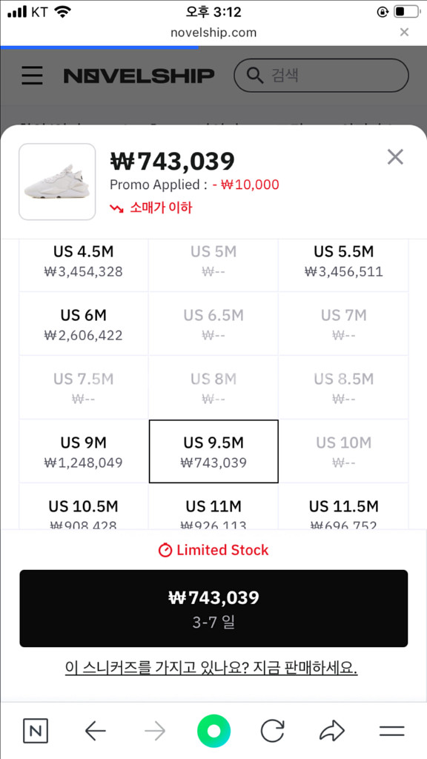The height and width of the screenshot is (759, 427).
Task: Open the Novelship hamburger navigation menu
Action: pos(32,76)
